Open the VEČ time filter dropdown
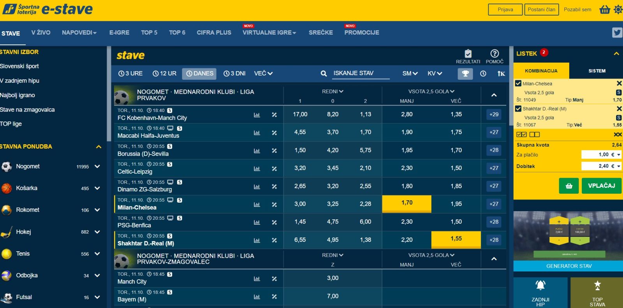The height and width of the screenshot is (308, 623). point(263,73)
